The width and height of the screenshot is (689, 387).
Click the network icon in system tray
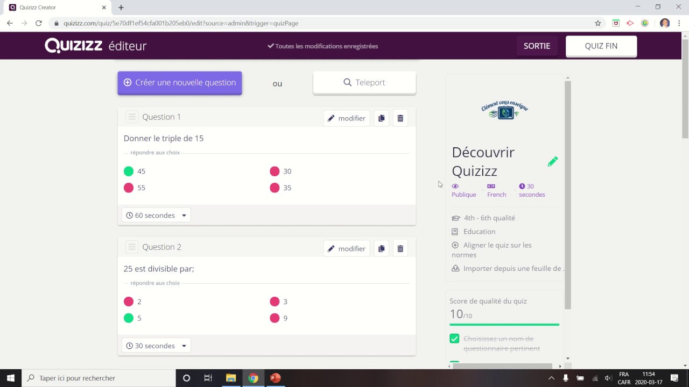pos(595,378)
